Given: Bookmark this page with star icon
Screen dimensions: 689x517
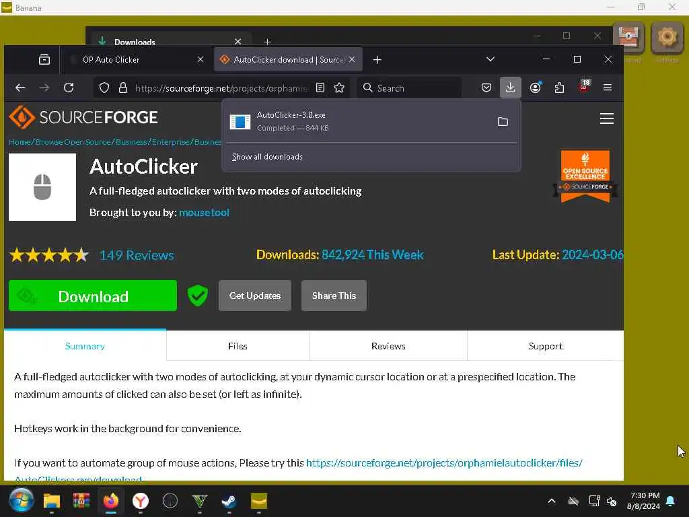Looking at the screenshot, I should (339, 88).
